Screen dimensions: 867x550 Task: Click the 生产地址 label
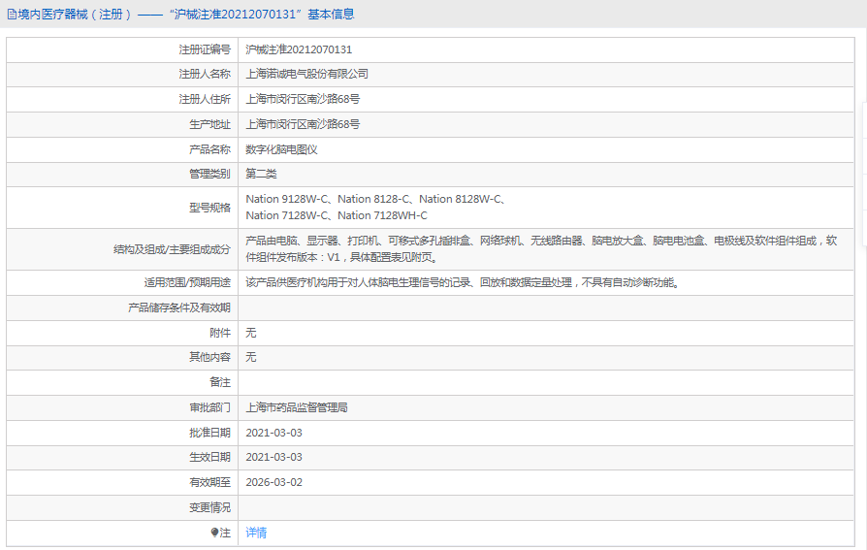[209, 124]
